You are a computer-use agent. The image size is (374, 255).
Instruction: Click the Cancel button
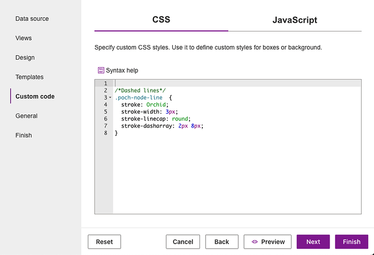pyautogui.click(x=183, y=242)
